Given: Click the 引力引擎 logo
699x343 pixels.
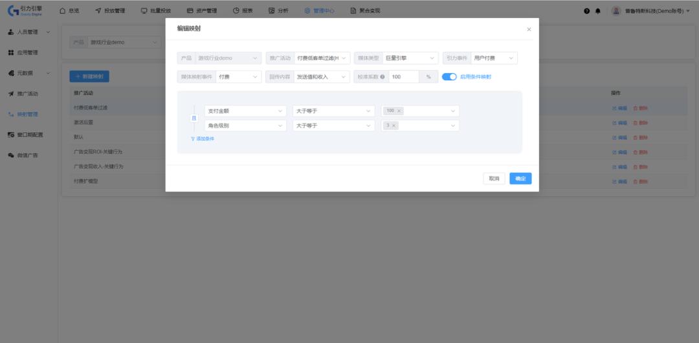Looking at the screenshot, I should click(x=26, y=10).
